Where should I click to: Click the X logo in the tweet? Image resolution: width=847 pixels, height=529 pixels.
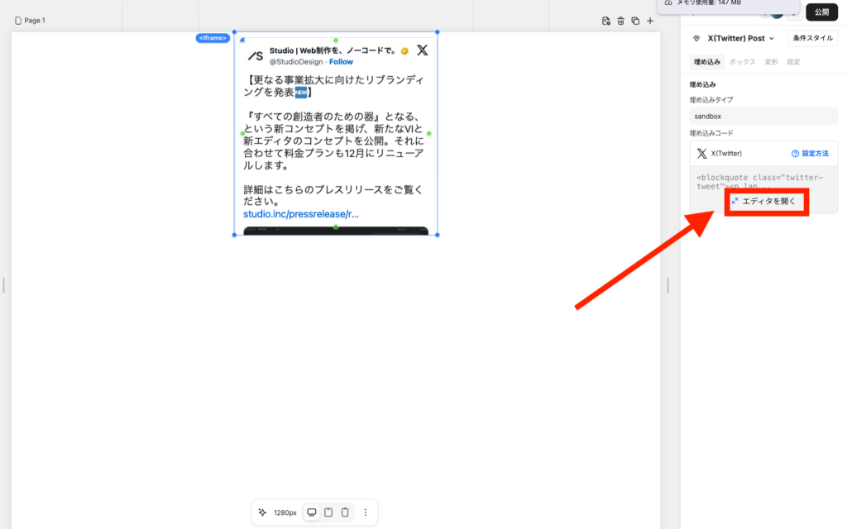(x=422, y=50)
